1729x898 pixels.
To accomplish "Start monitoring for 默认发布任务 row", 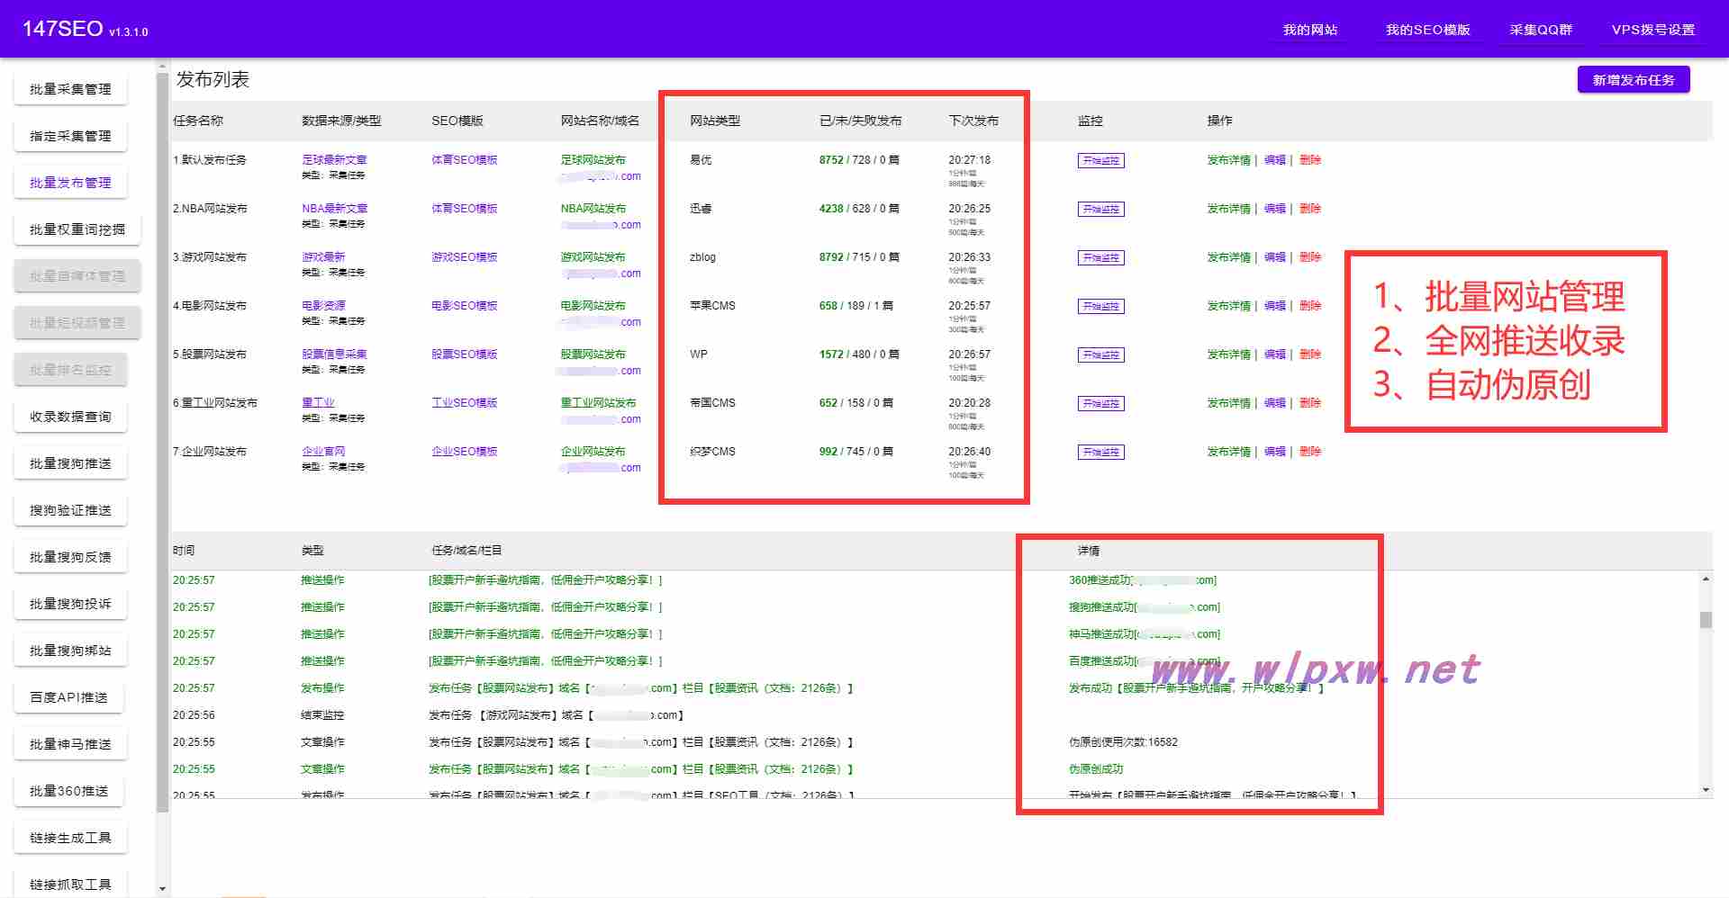I will pos(1100,160).
